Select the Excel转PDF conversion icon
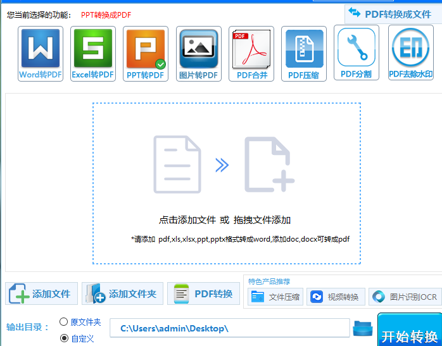 [x=93, y=54]
